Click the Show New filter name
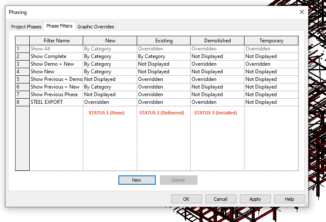 click(56, 72)
